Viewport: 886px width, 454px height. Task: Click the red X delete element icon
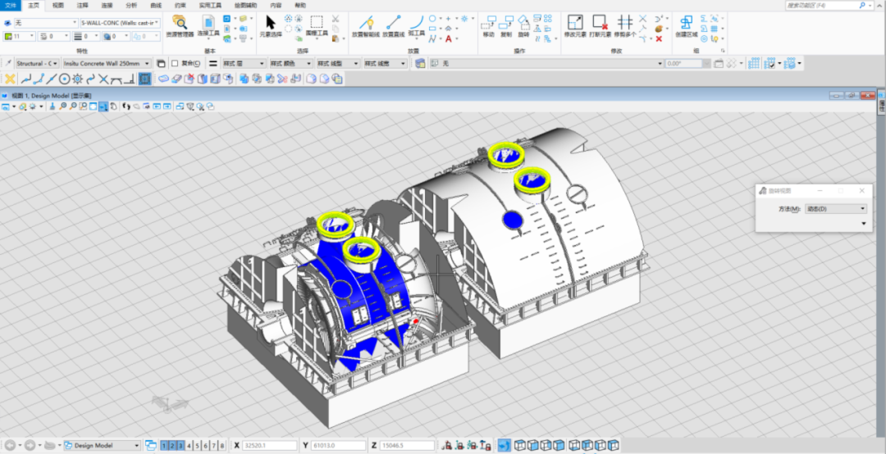[659, 39]
